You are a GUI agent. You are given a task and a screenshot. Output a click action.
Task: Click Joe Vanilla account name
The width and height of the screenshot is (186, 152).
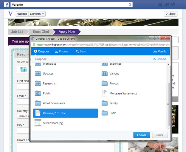[x=160, y=52]
